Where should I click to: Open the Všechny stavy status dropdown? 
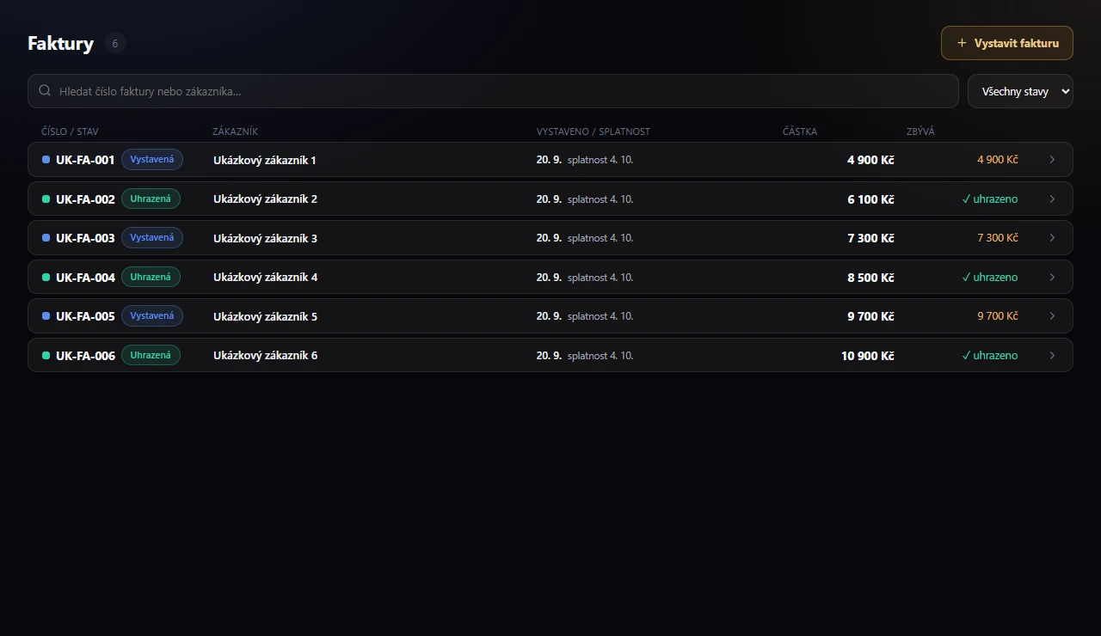(1020, 91)
